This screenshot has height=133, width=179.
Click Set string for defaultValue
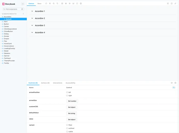(x=72, y=114)
